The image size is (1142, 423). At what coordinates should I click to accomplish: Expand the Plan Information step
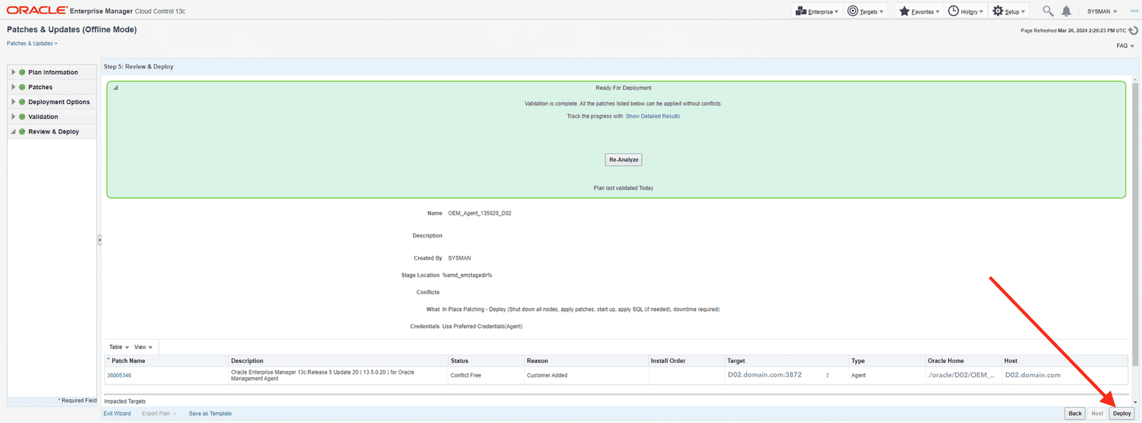(14, 72)
